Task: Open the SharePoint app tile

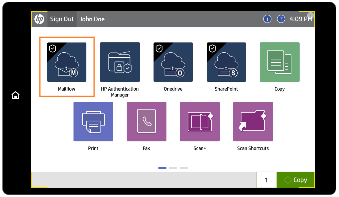Action: pos(226,62)
